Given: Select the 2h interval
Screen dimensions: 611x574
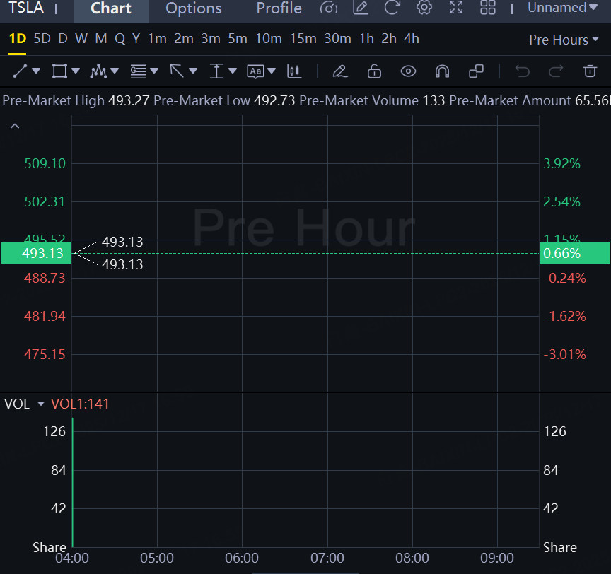Looking at the screenshot, I should (x=388, y=39).
